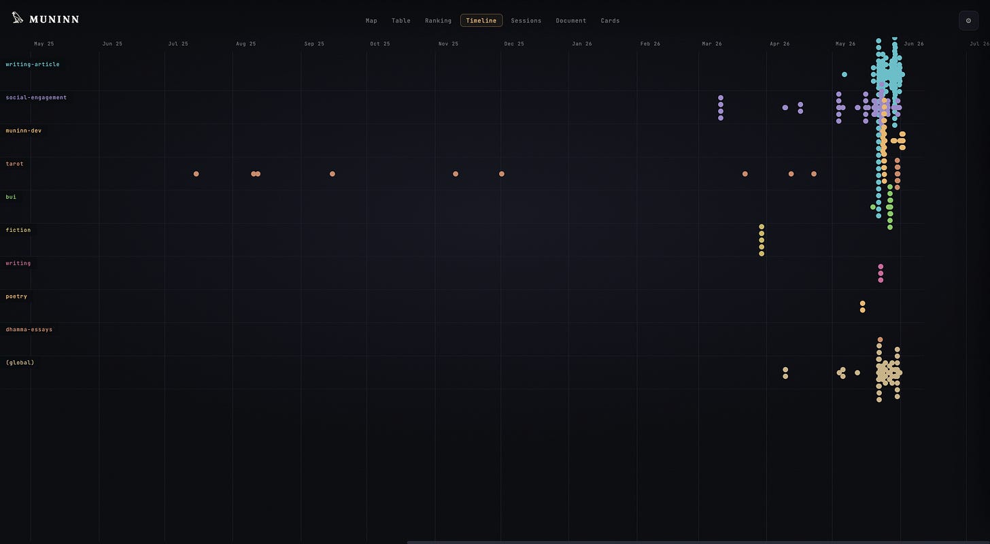990x544 pixels.
Task: Select the muninn-dev row label
Action: pos(24,131)
